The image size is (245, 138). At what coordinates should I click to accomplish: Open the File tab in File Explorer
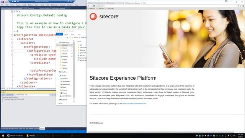59,34
